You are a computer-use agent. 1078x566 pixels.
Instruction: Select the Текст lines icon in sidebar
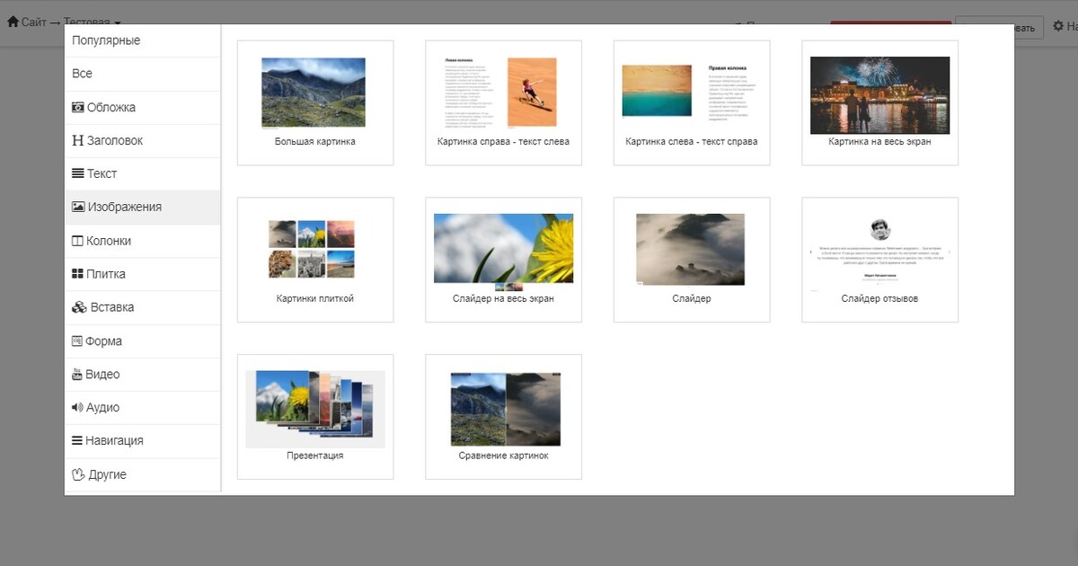coord(78,173)
